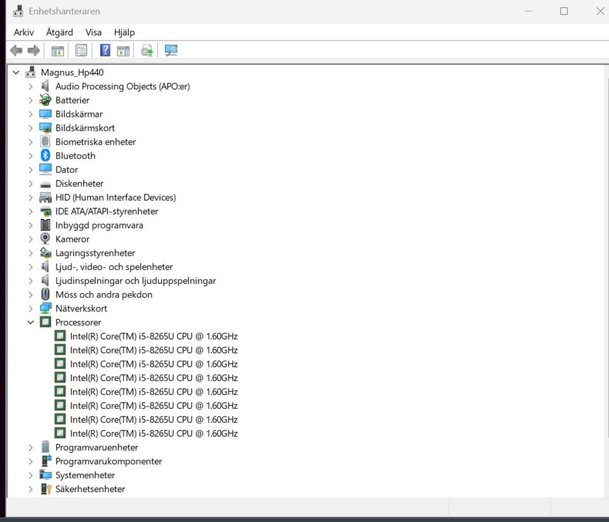Click the Inbyggd programvara chip icon
The width and height of the screenshot is (609, 522).
45,225
